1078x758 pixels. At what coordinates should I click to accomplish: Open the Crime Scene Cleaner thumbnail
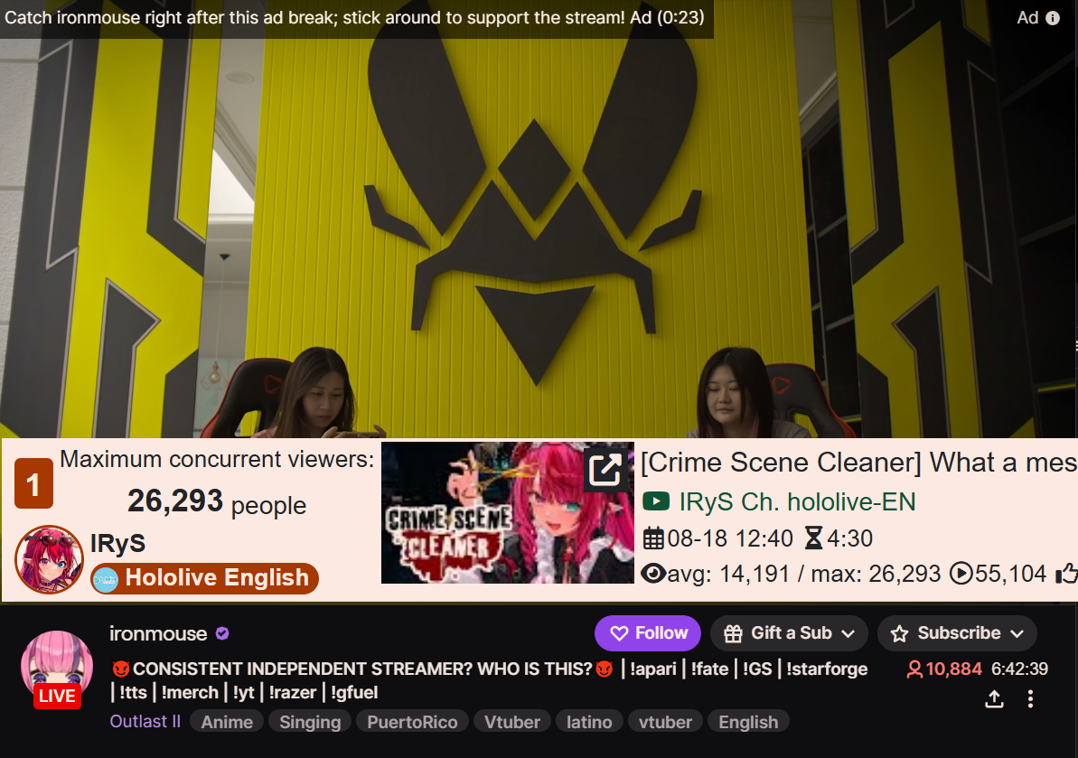[x=508, y=512]
